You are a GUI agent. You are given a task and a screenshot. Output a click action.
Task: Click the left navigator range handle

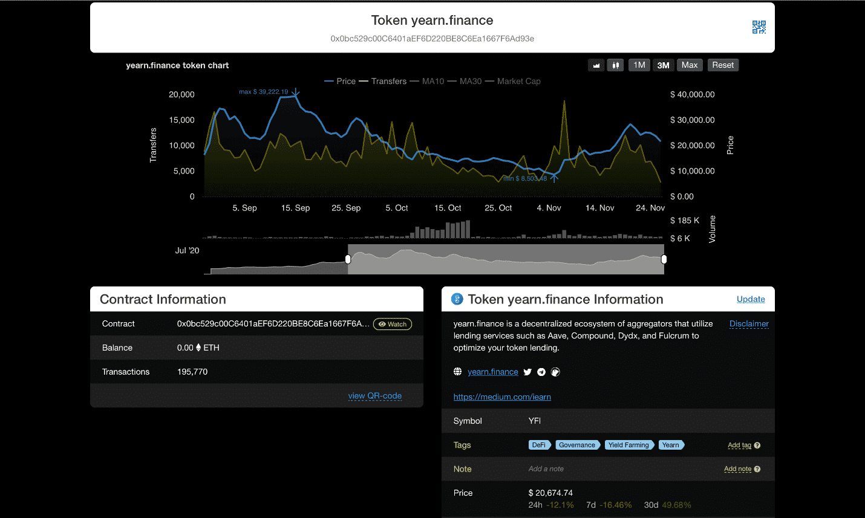(x=348, y=259)
